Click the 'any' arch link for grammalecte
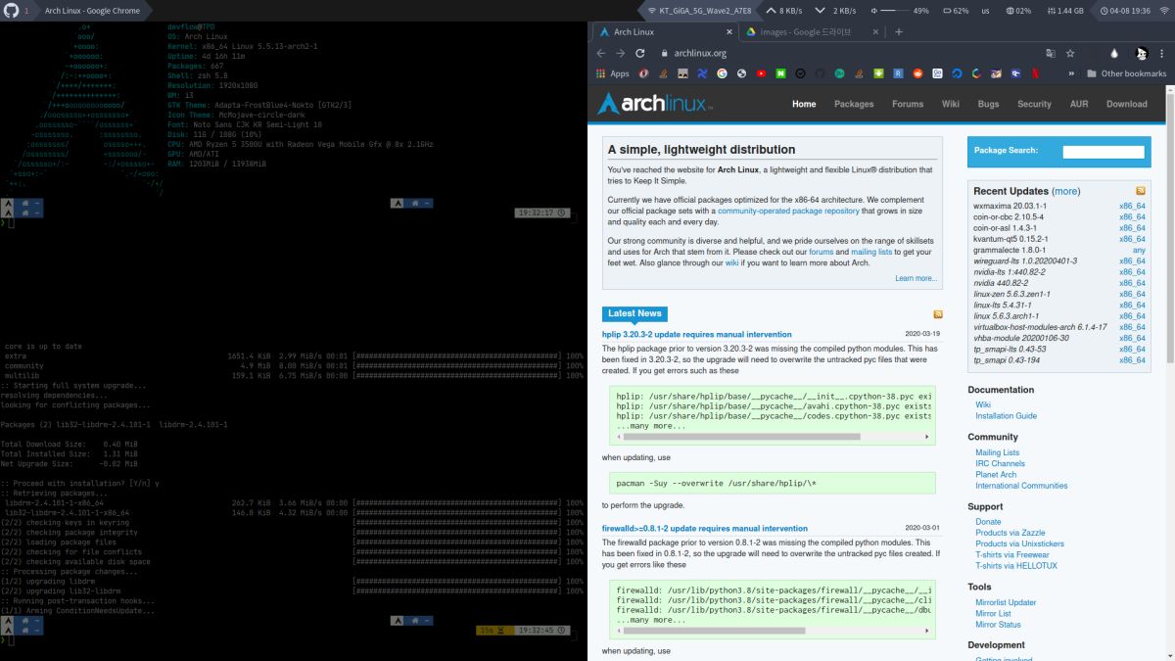This screenshot has width=1175, height=661. click(1139, 250)
